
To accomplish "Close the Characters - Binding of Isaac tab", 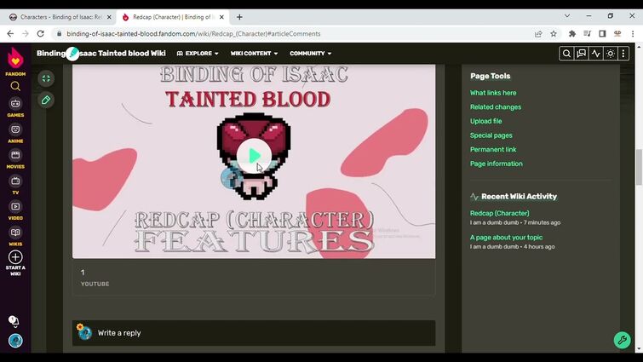I will (109, 17).
